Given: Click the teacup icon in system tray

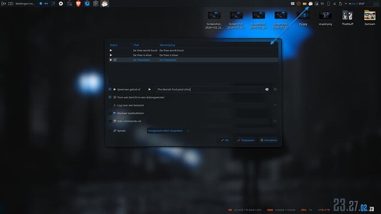Looking at the screenshot, I should [310, 4].
